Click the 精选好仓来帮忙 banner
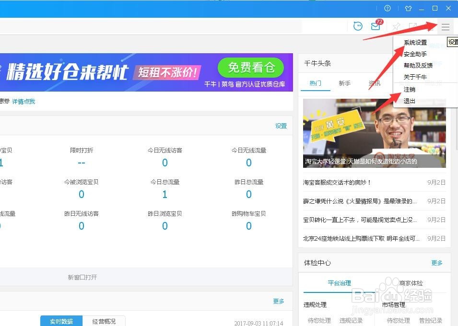Screen dimensions: 458x326 click(146, 72)
